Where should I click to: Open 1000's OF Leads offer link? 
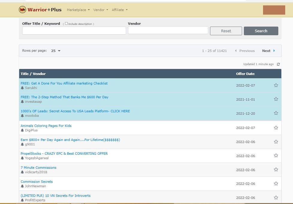click(75, 111)
